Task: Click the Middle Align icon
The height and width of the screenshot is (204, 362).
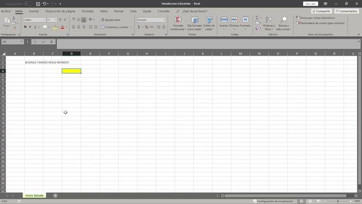Action: (79, 20)
